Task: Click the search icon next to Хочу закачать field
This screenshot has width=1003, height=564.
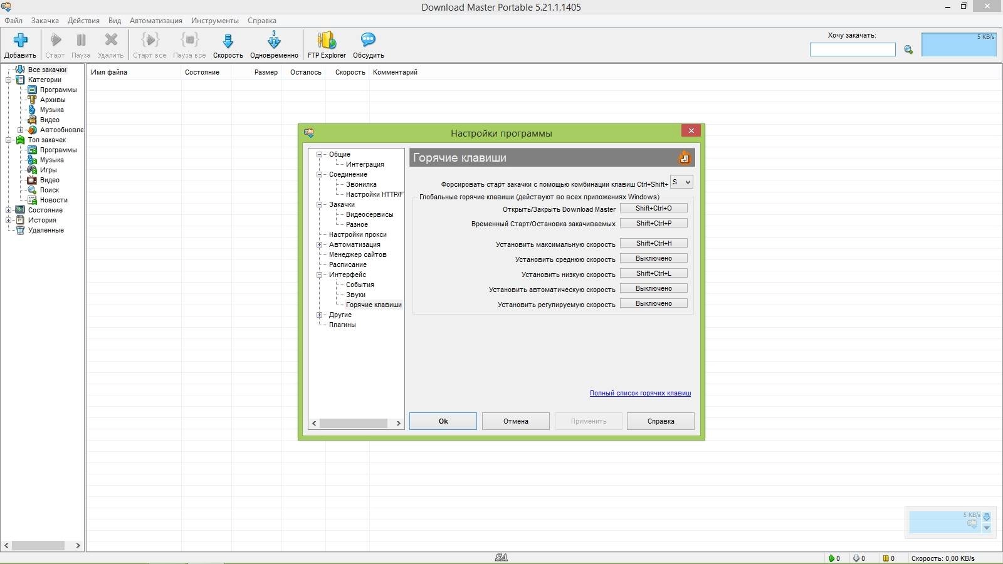Action: click(x=908, y=50)
